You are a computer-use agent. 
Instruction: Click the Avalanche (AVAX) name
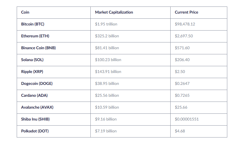pyautogui.click(x=37, y=108)
